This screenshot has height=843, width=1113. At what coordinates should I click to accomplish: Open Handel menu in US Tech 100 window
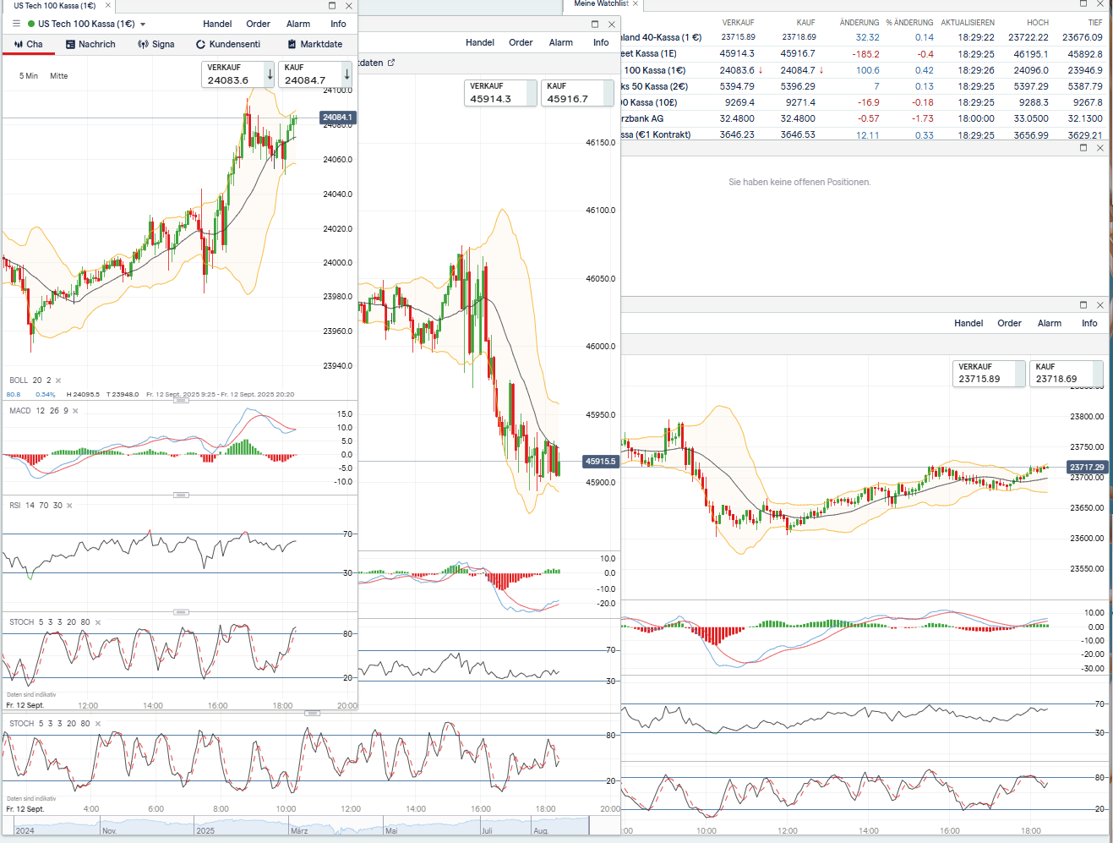point(217,24)
